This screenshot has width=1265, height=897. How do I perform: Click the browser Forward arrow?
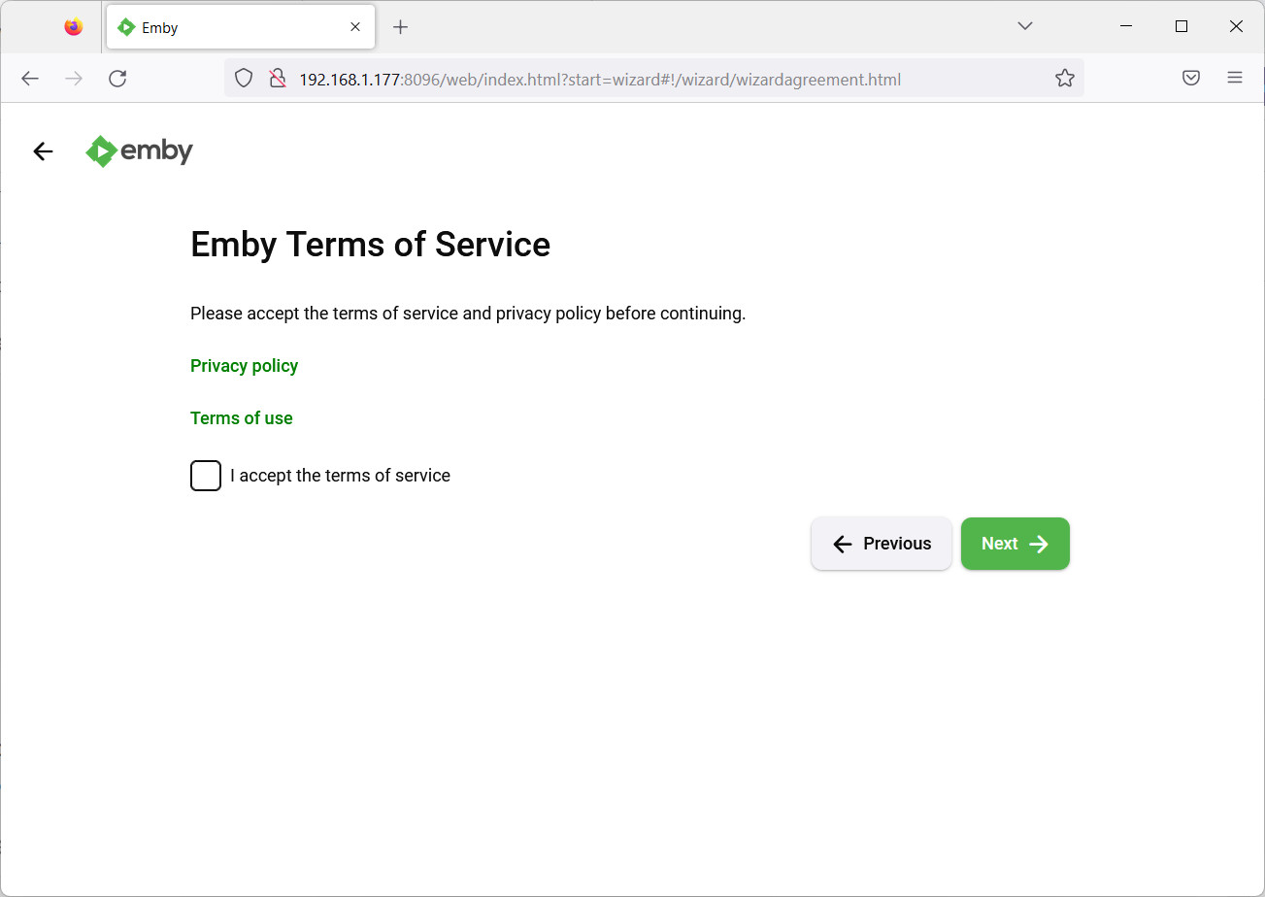(74, 79)
